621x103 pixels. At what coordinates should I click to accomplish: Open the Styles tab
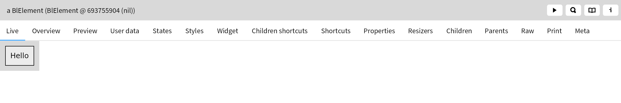click(194, 31)
